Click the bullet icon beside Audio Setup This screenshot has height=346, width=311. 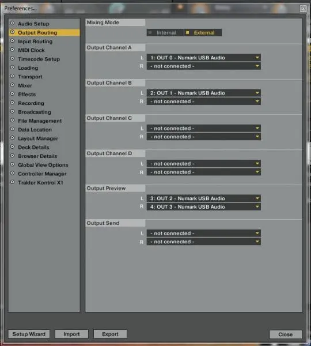(12, 23)
